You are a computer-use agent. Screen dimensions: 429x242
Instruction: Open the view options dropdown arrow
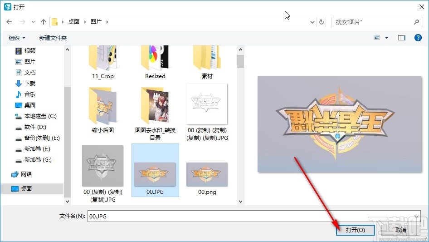386,38
